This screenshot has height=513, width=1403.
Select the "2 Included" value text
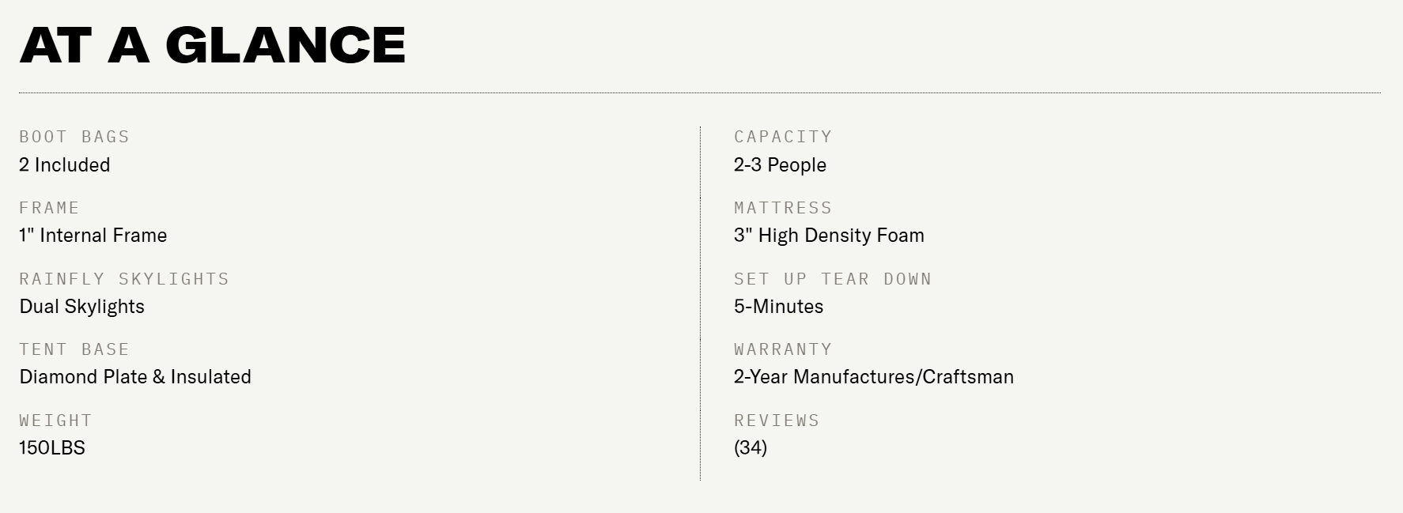point(65,165)
